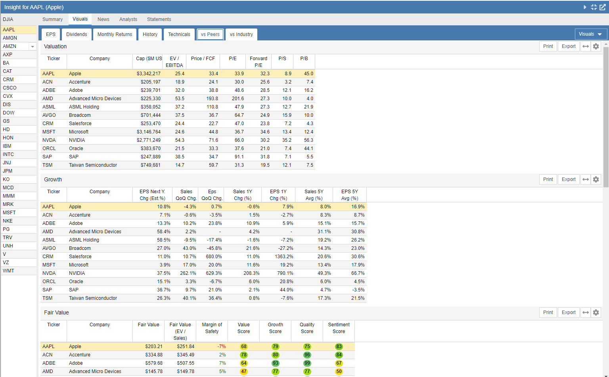The height and width of the screenshot is (377, 609).
Task: Click Oracle row in Growth table
Action: 203,282
